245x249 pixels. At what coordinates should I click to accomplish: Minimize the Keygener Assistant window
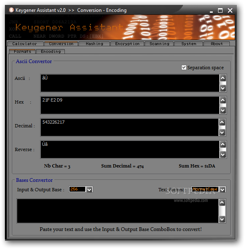click(211, 11)
